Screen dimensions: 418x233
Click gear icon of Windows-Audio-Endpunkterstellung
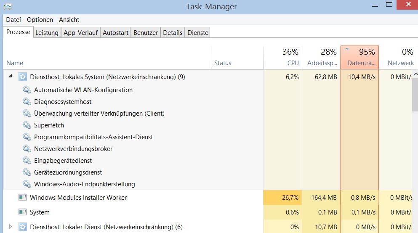(x=27, y=184)
